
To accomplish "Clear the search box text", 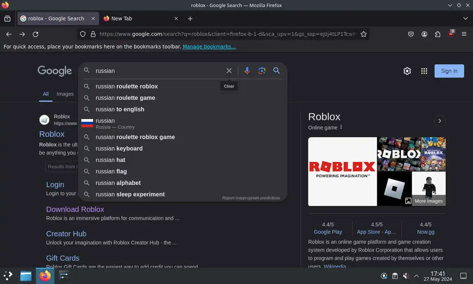I will (229, 71).
